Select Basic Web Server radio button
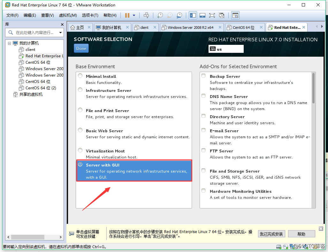This screenshot has height=252, width=328. [x=80, y=130]
